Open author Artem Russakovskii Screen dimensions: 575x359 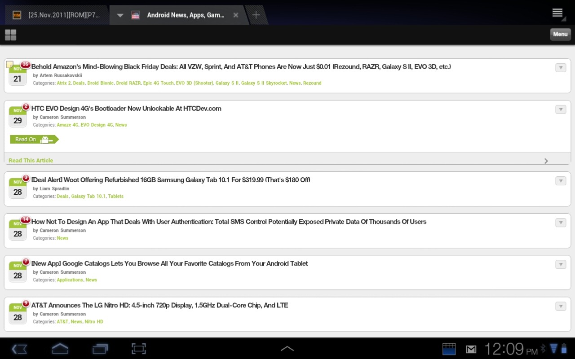click(x=61, y=75)
